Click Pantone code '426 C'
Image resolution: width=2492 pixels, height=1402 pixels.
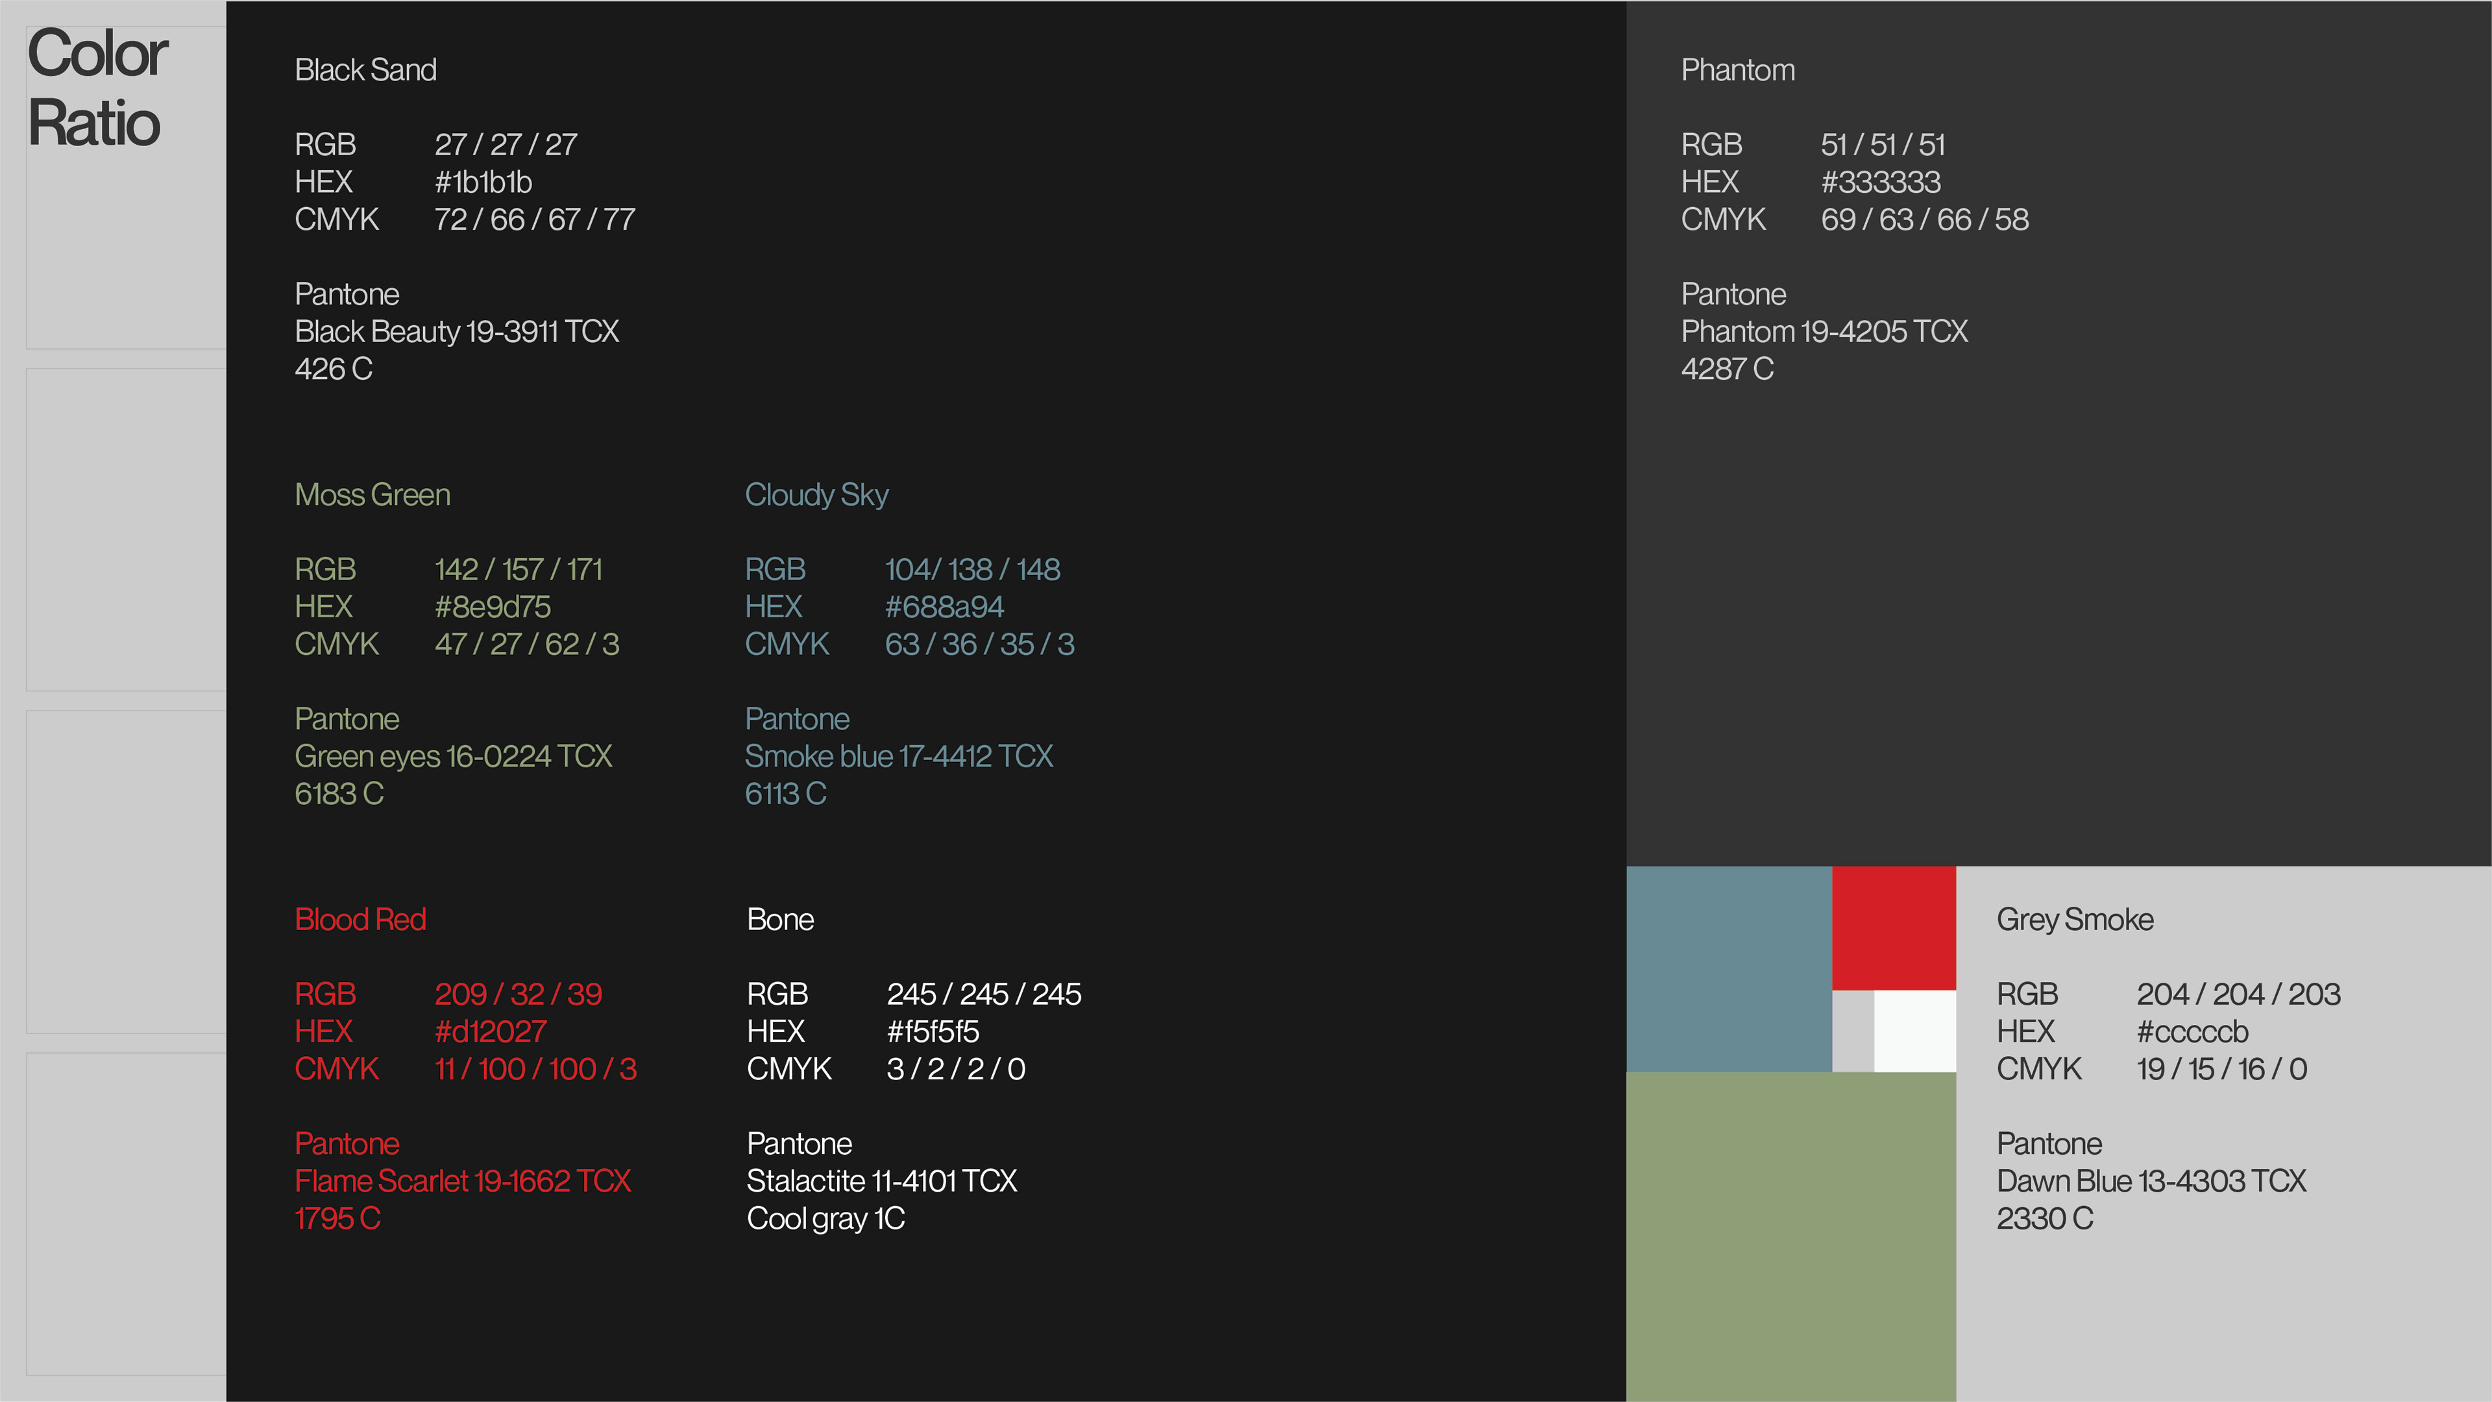point(334,369)
